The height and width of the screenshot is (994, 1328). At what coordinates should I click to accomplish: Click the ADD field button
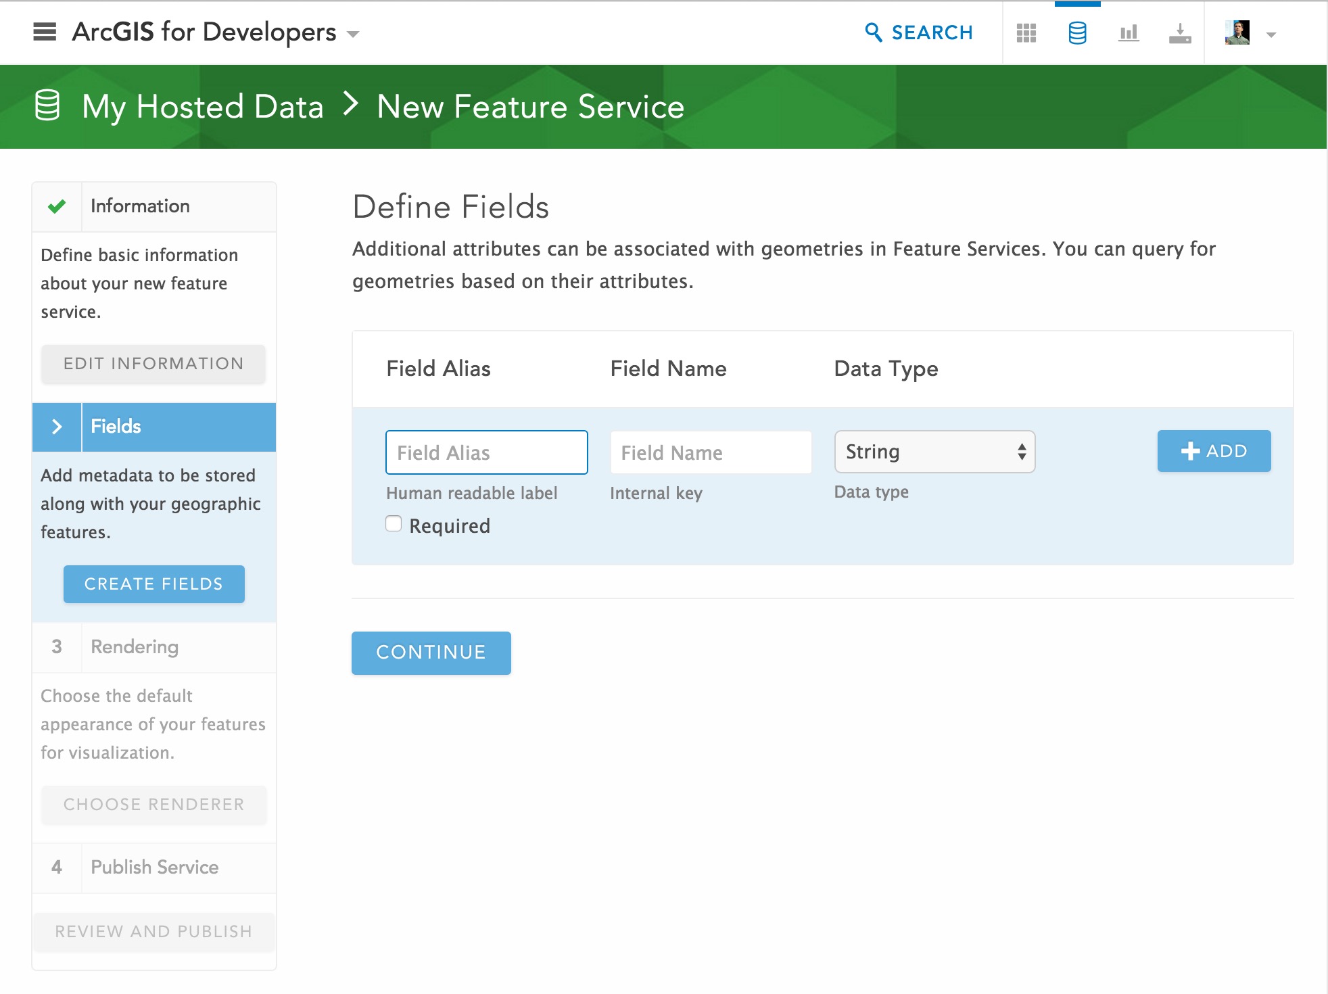pos(1214,451)
